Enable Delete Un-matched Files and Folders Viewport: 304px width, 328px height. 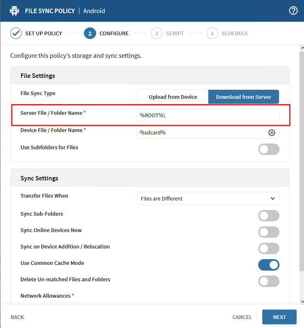click(268, 281)
